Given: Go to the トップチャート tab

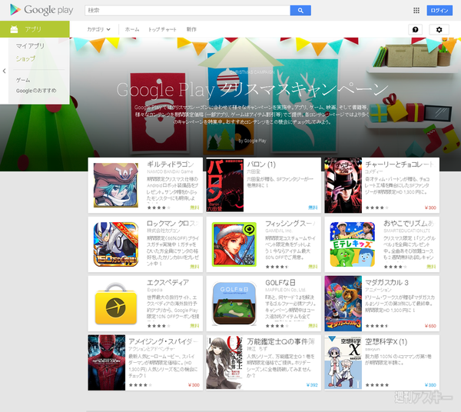Looking at the screenshot, I should 162,29.
